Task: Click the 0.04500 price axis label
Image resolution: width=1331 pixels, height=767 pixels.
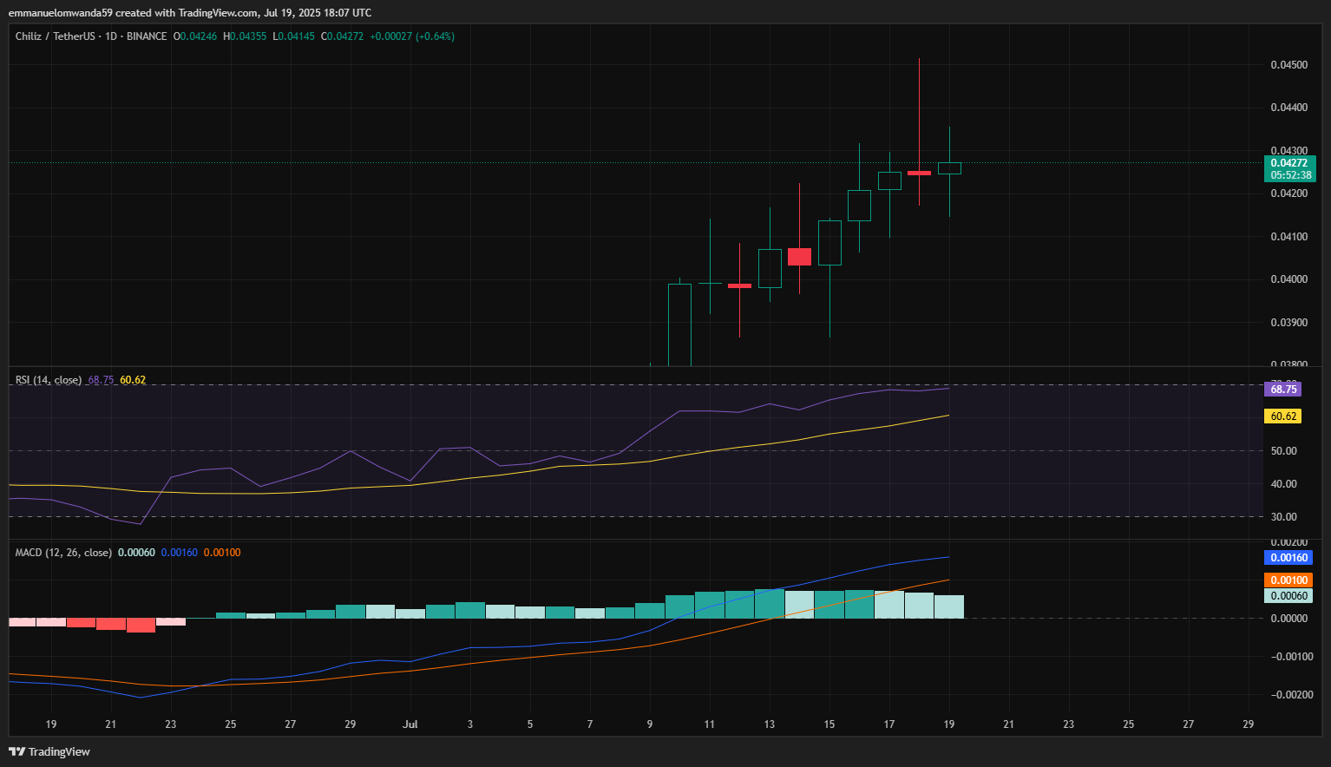Action: coord(1288,65)
